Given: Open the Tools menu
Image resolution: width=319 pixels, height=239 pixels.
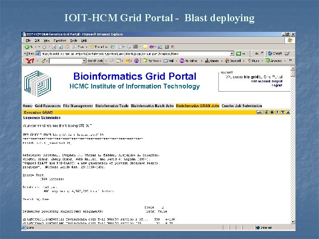Looking at the screenshot, I should pyautogui.click(x=74, y=40).
